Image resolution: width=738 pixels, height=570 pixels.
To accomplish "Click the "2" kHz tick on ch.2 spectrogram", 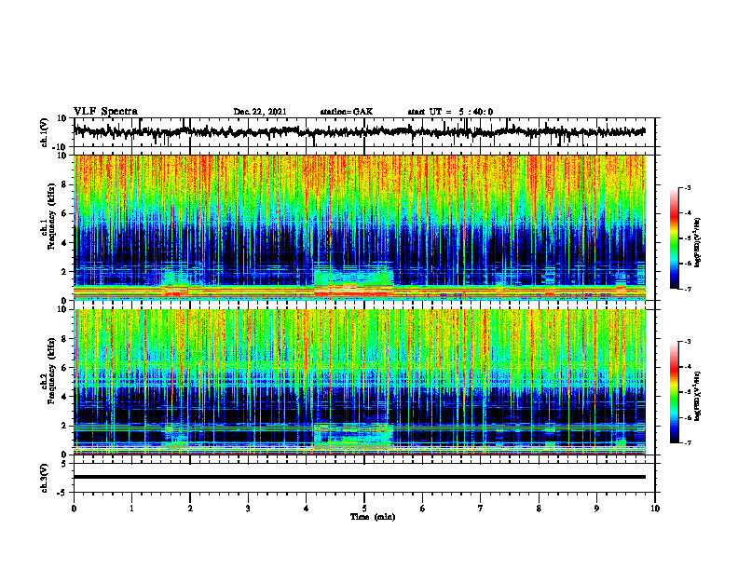I will tap(65, 426).
